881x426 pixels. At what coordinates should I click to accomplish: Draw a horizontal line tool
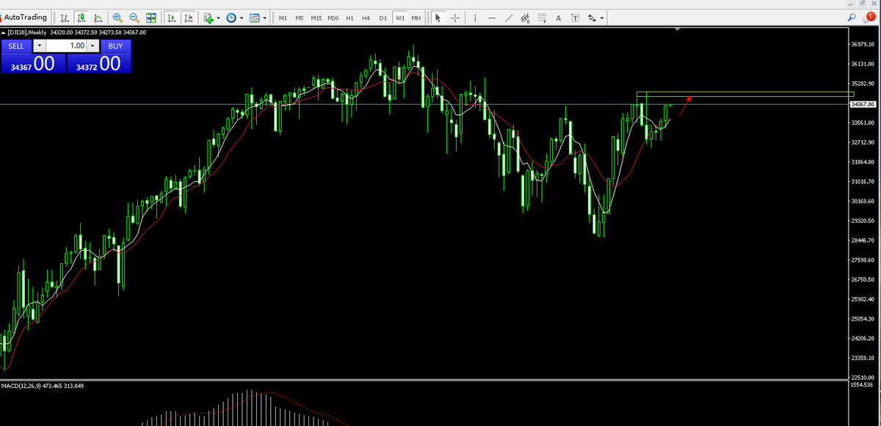pyautogui.click(x=492, y=18)
